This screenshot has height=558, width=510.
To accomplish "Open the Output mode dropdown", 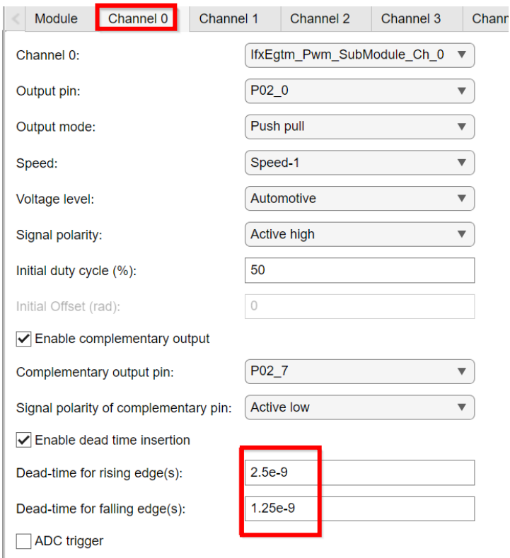I will pos(359,127).
